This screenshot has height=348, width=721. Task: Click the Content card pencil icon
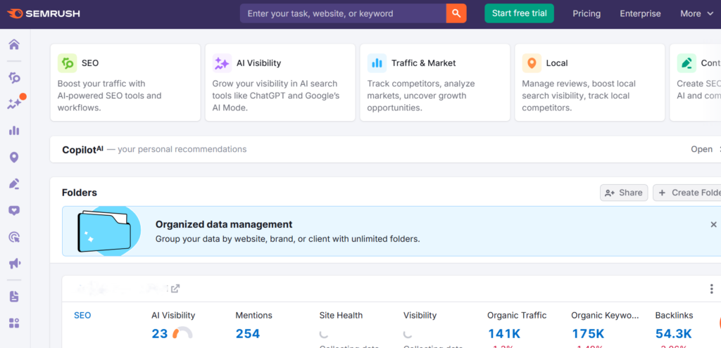[687, 63]
